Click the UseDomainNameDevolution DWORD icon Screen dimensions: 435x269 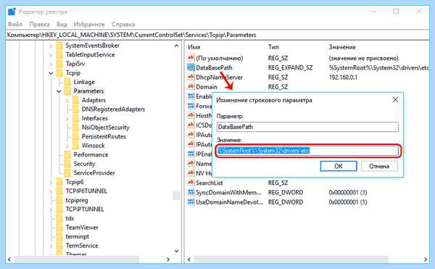point(191,202)
